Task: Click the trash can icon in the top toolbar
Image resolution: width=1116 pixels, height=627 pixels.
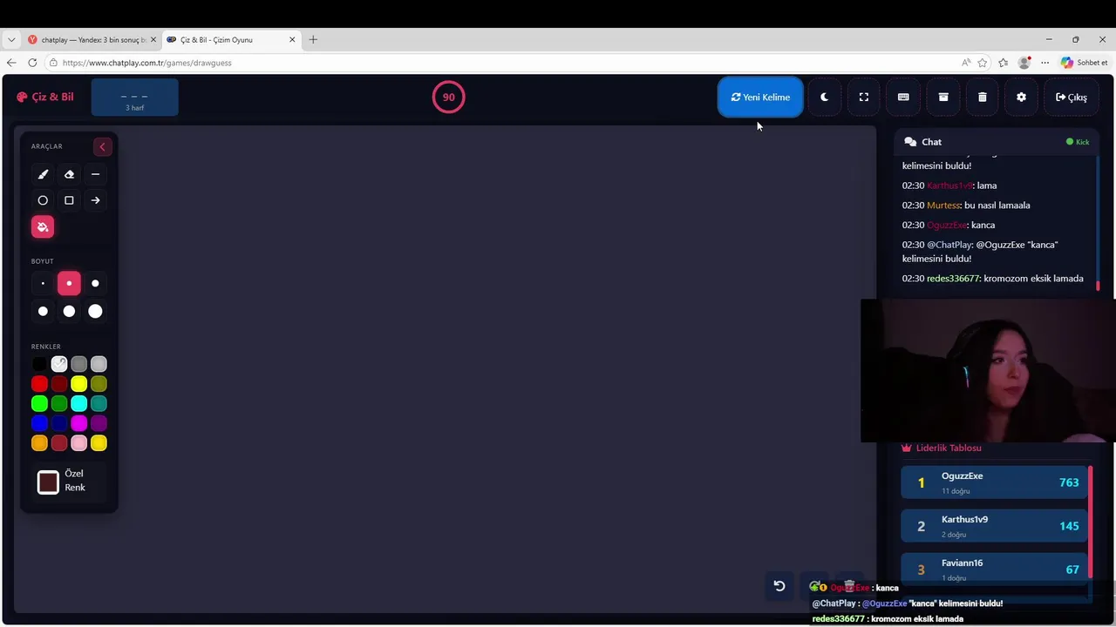Action: coord(982,98)
